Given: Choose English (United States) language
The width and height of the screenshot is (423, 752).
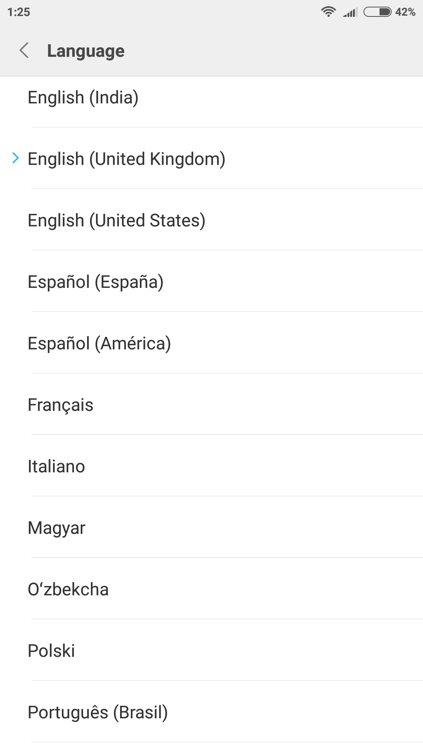Looking at the screenshot, I should click(117, 221).
